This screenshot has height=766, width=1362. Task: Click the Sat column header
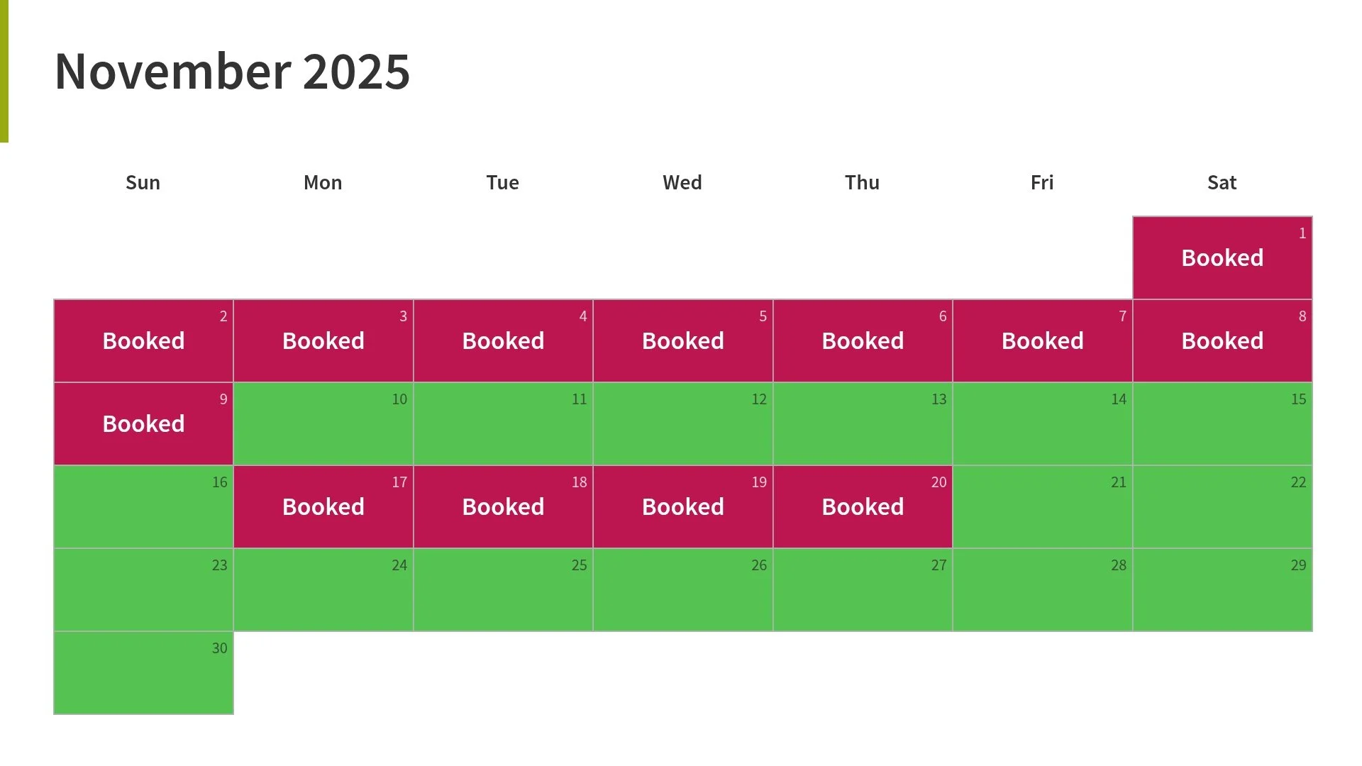(x=1222, y=182)
